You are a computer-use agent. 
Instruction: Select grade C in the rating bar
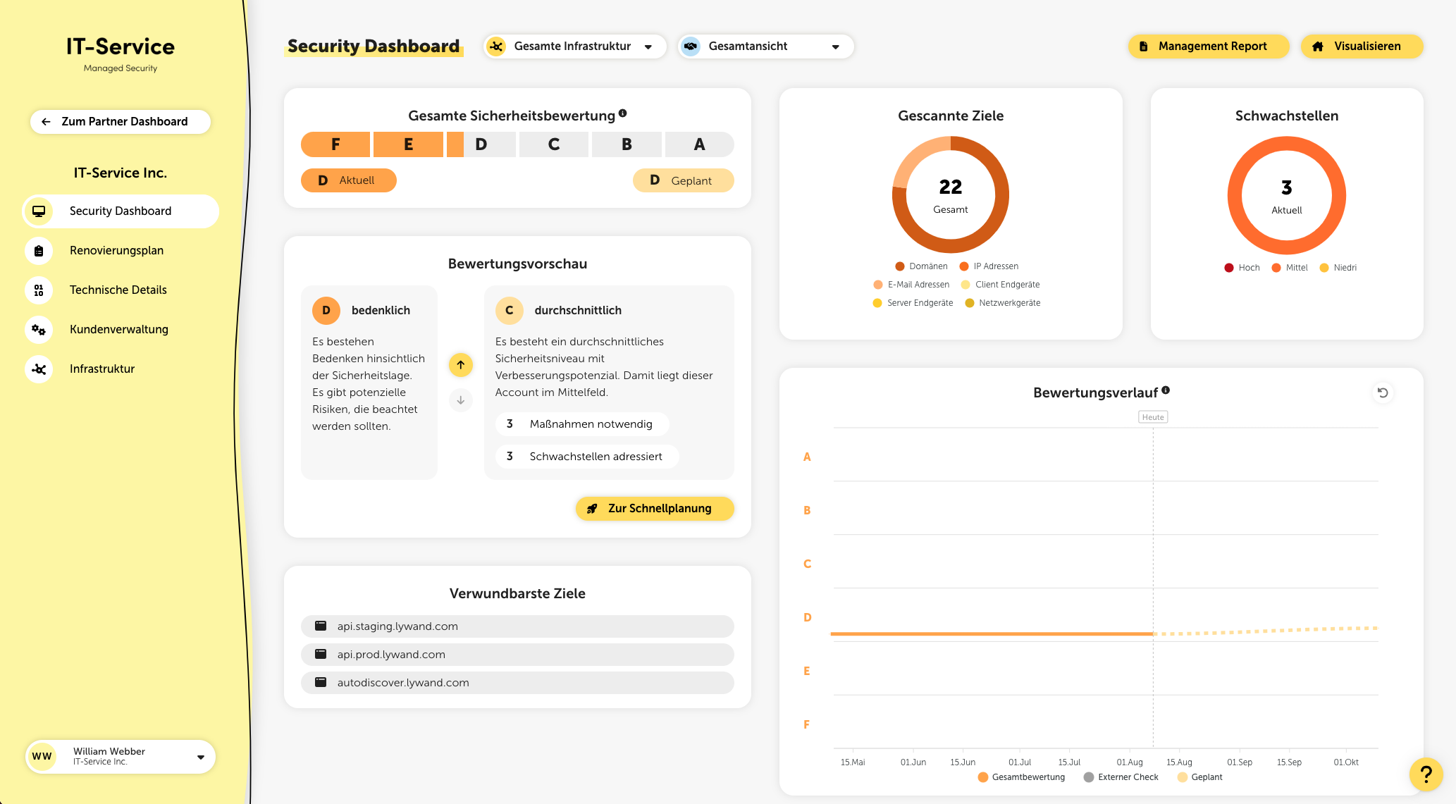(554, 144)
